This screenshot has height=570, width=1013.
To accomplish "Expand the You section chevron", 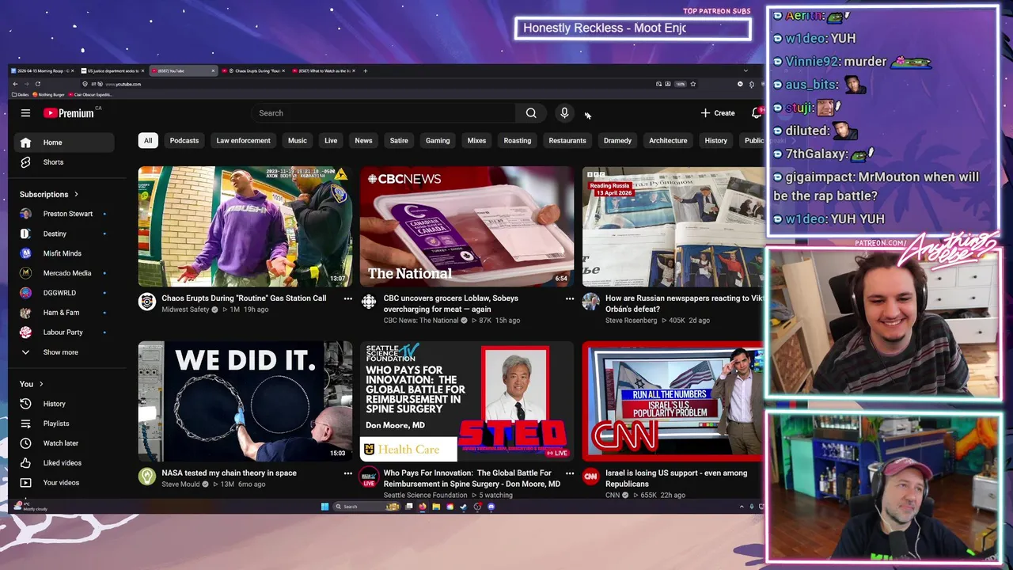I will [x=40, y=384].
